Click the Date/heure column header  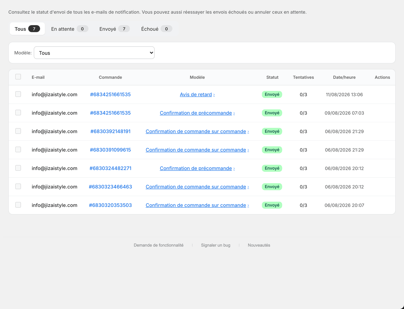point(344,77)
